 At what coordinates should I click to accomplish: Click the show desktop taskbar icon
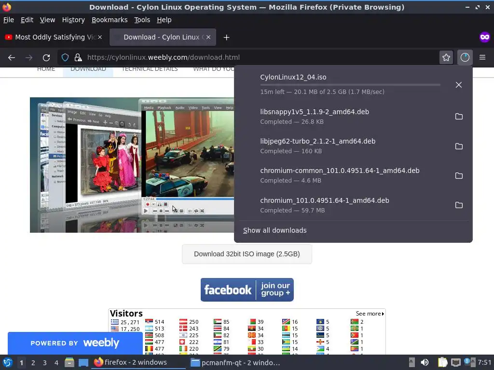(83, 362)
